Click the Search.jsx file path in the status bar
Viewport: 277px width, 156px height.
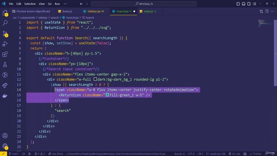click(x=116, y=154)
